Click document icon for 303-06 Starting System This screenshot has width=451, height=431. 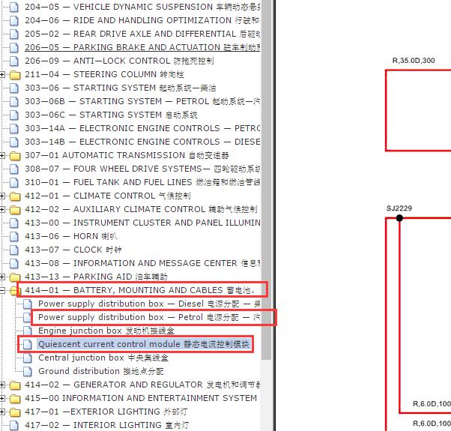(x=14, y=88)
